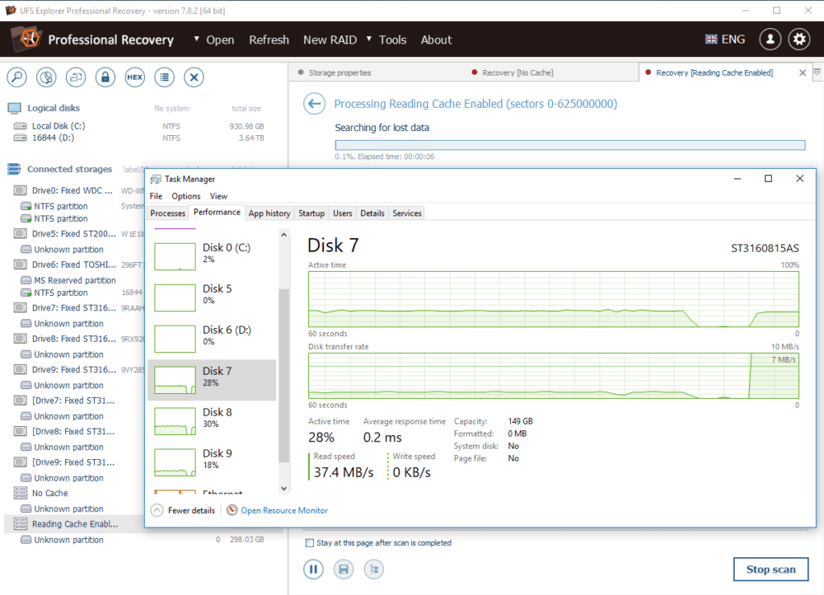Viewport: 824px width, 595px height.
Task: Open the HEX viewer tool
Action: 134,77
